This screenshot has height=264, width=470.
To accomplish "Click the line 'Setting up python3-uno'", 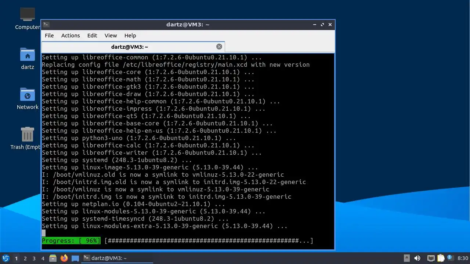I will coord(139,138).
